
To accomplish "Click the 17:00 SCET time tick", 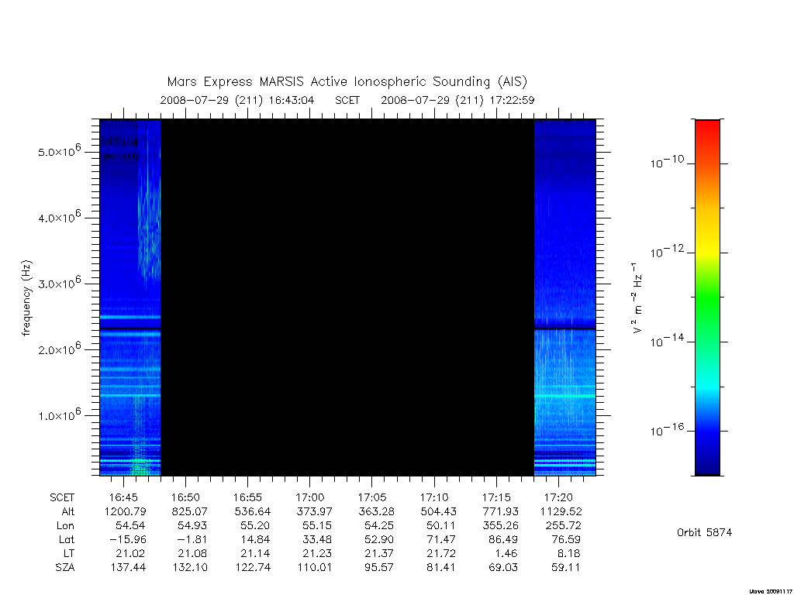I will tap(310, 497).
